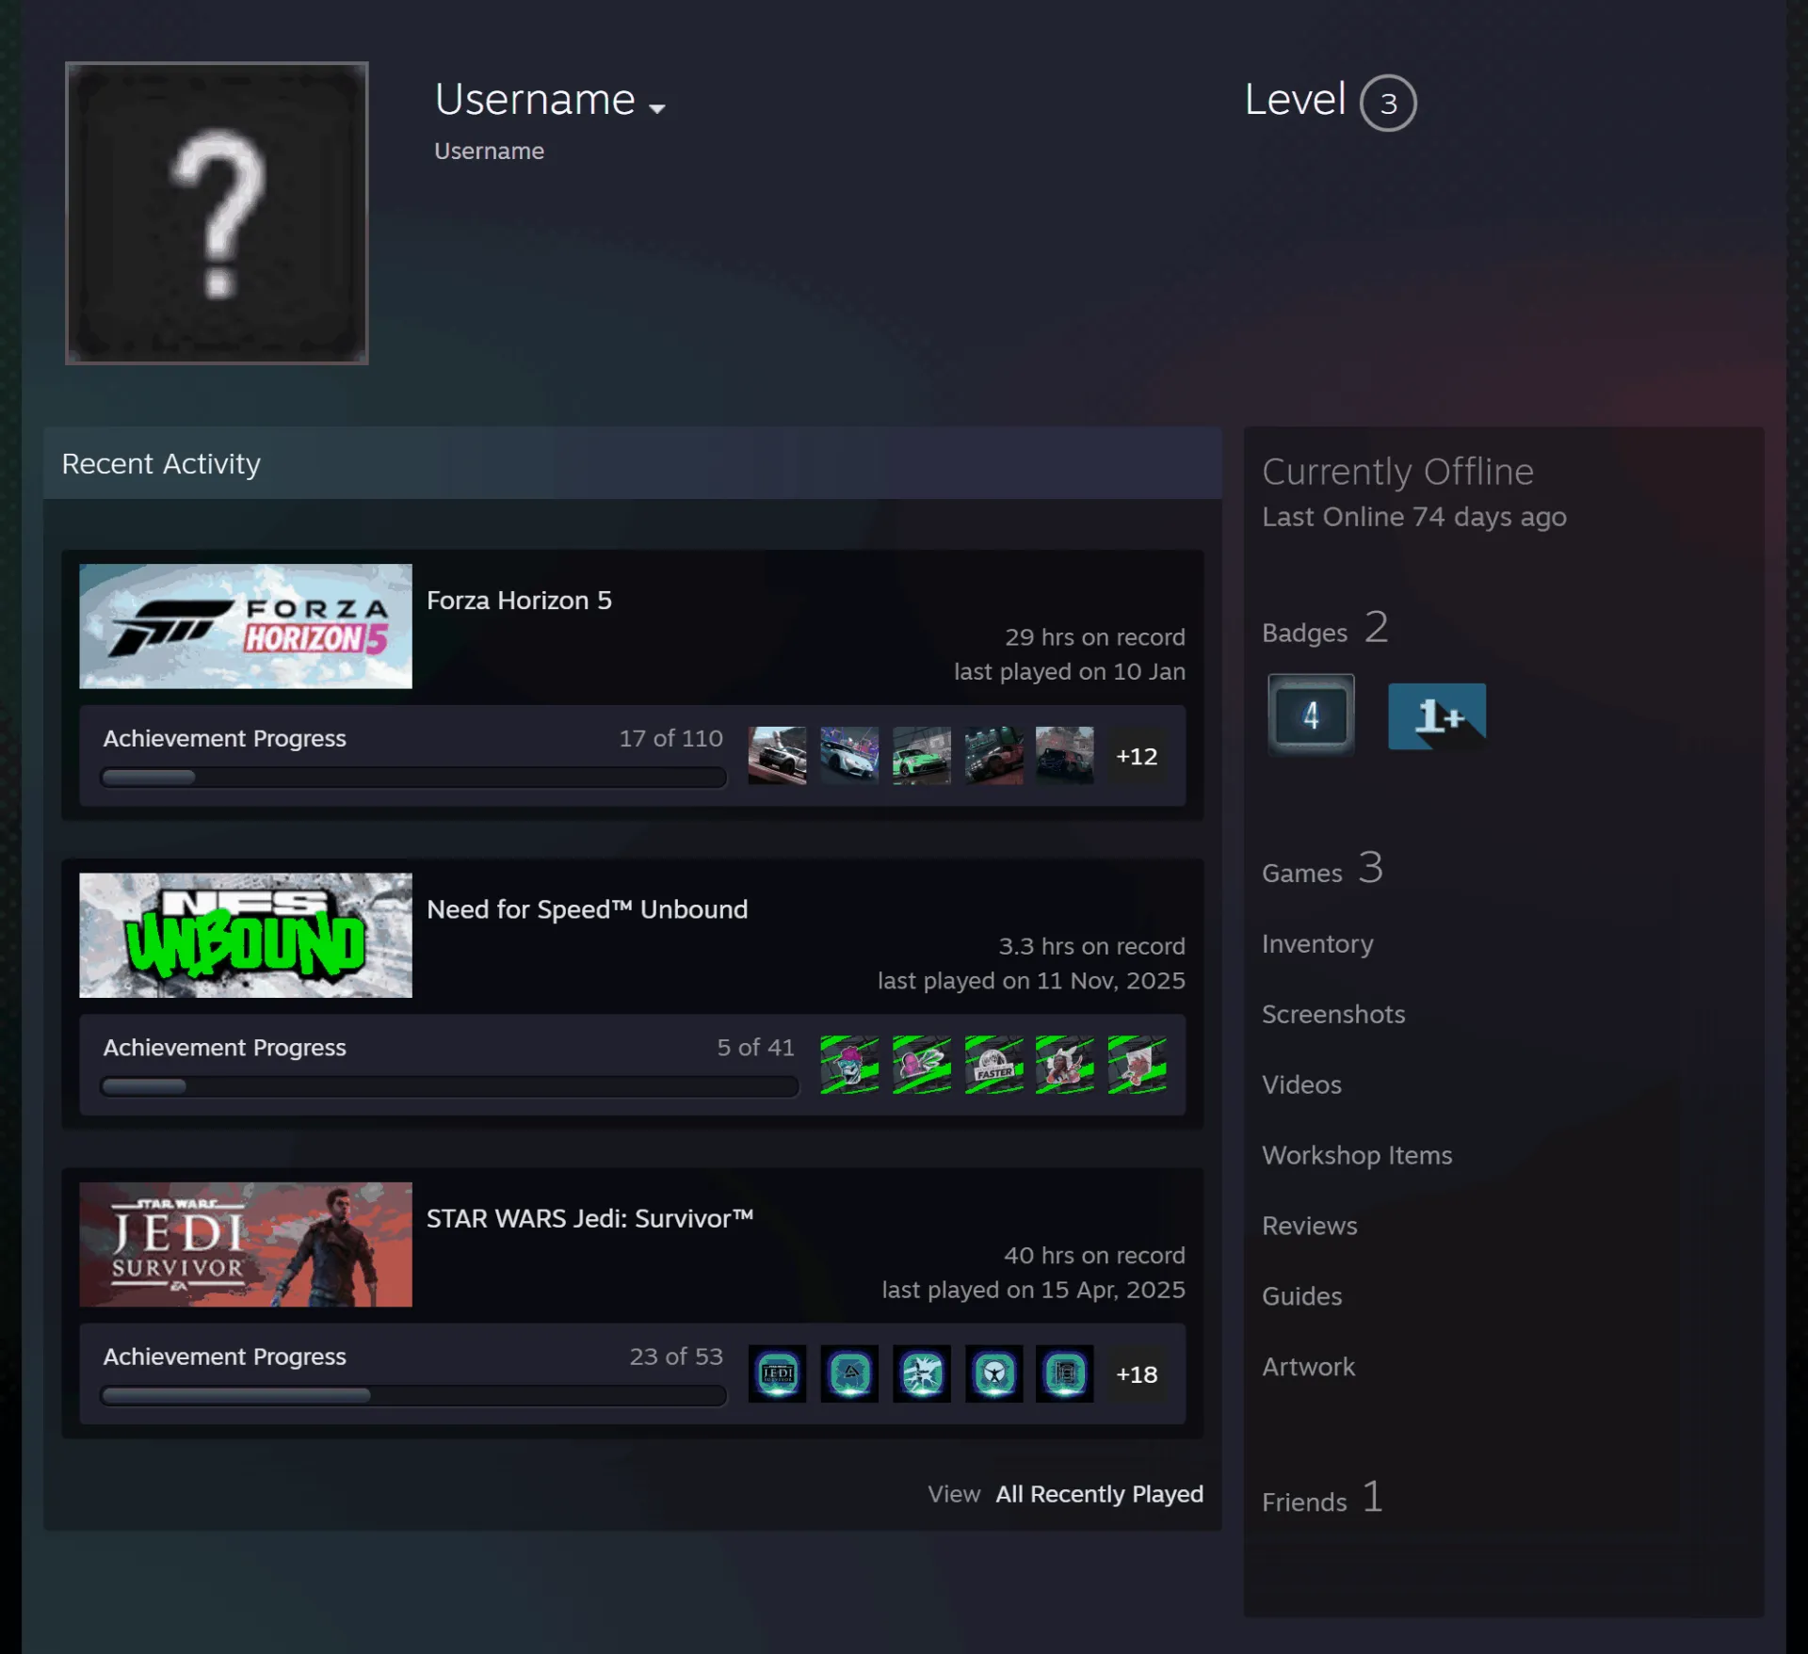Open the Level 3 badge circle
The width and height of the screenshot is (1808, 1654).
point(1388,103)
